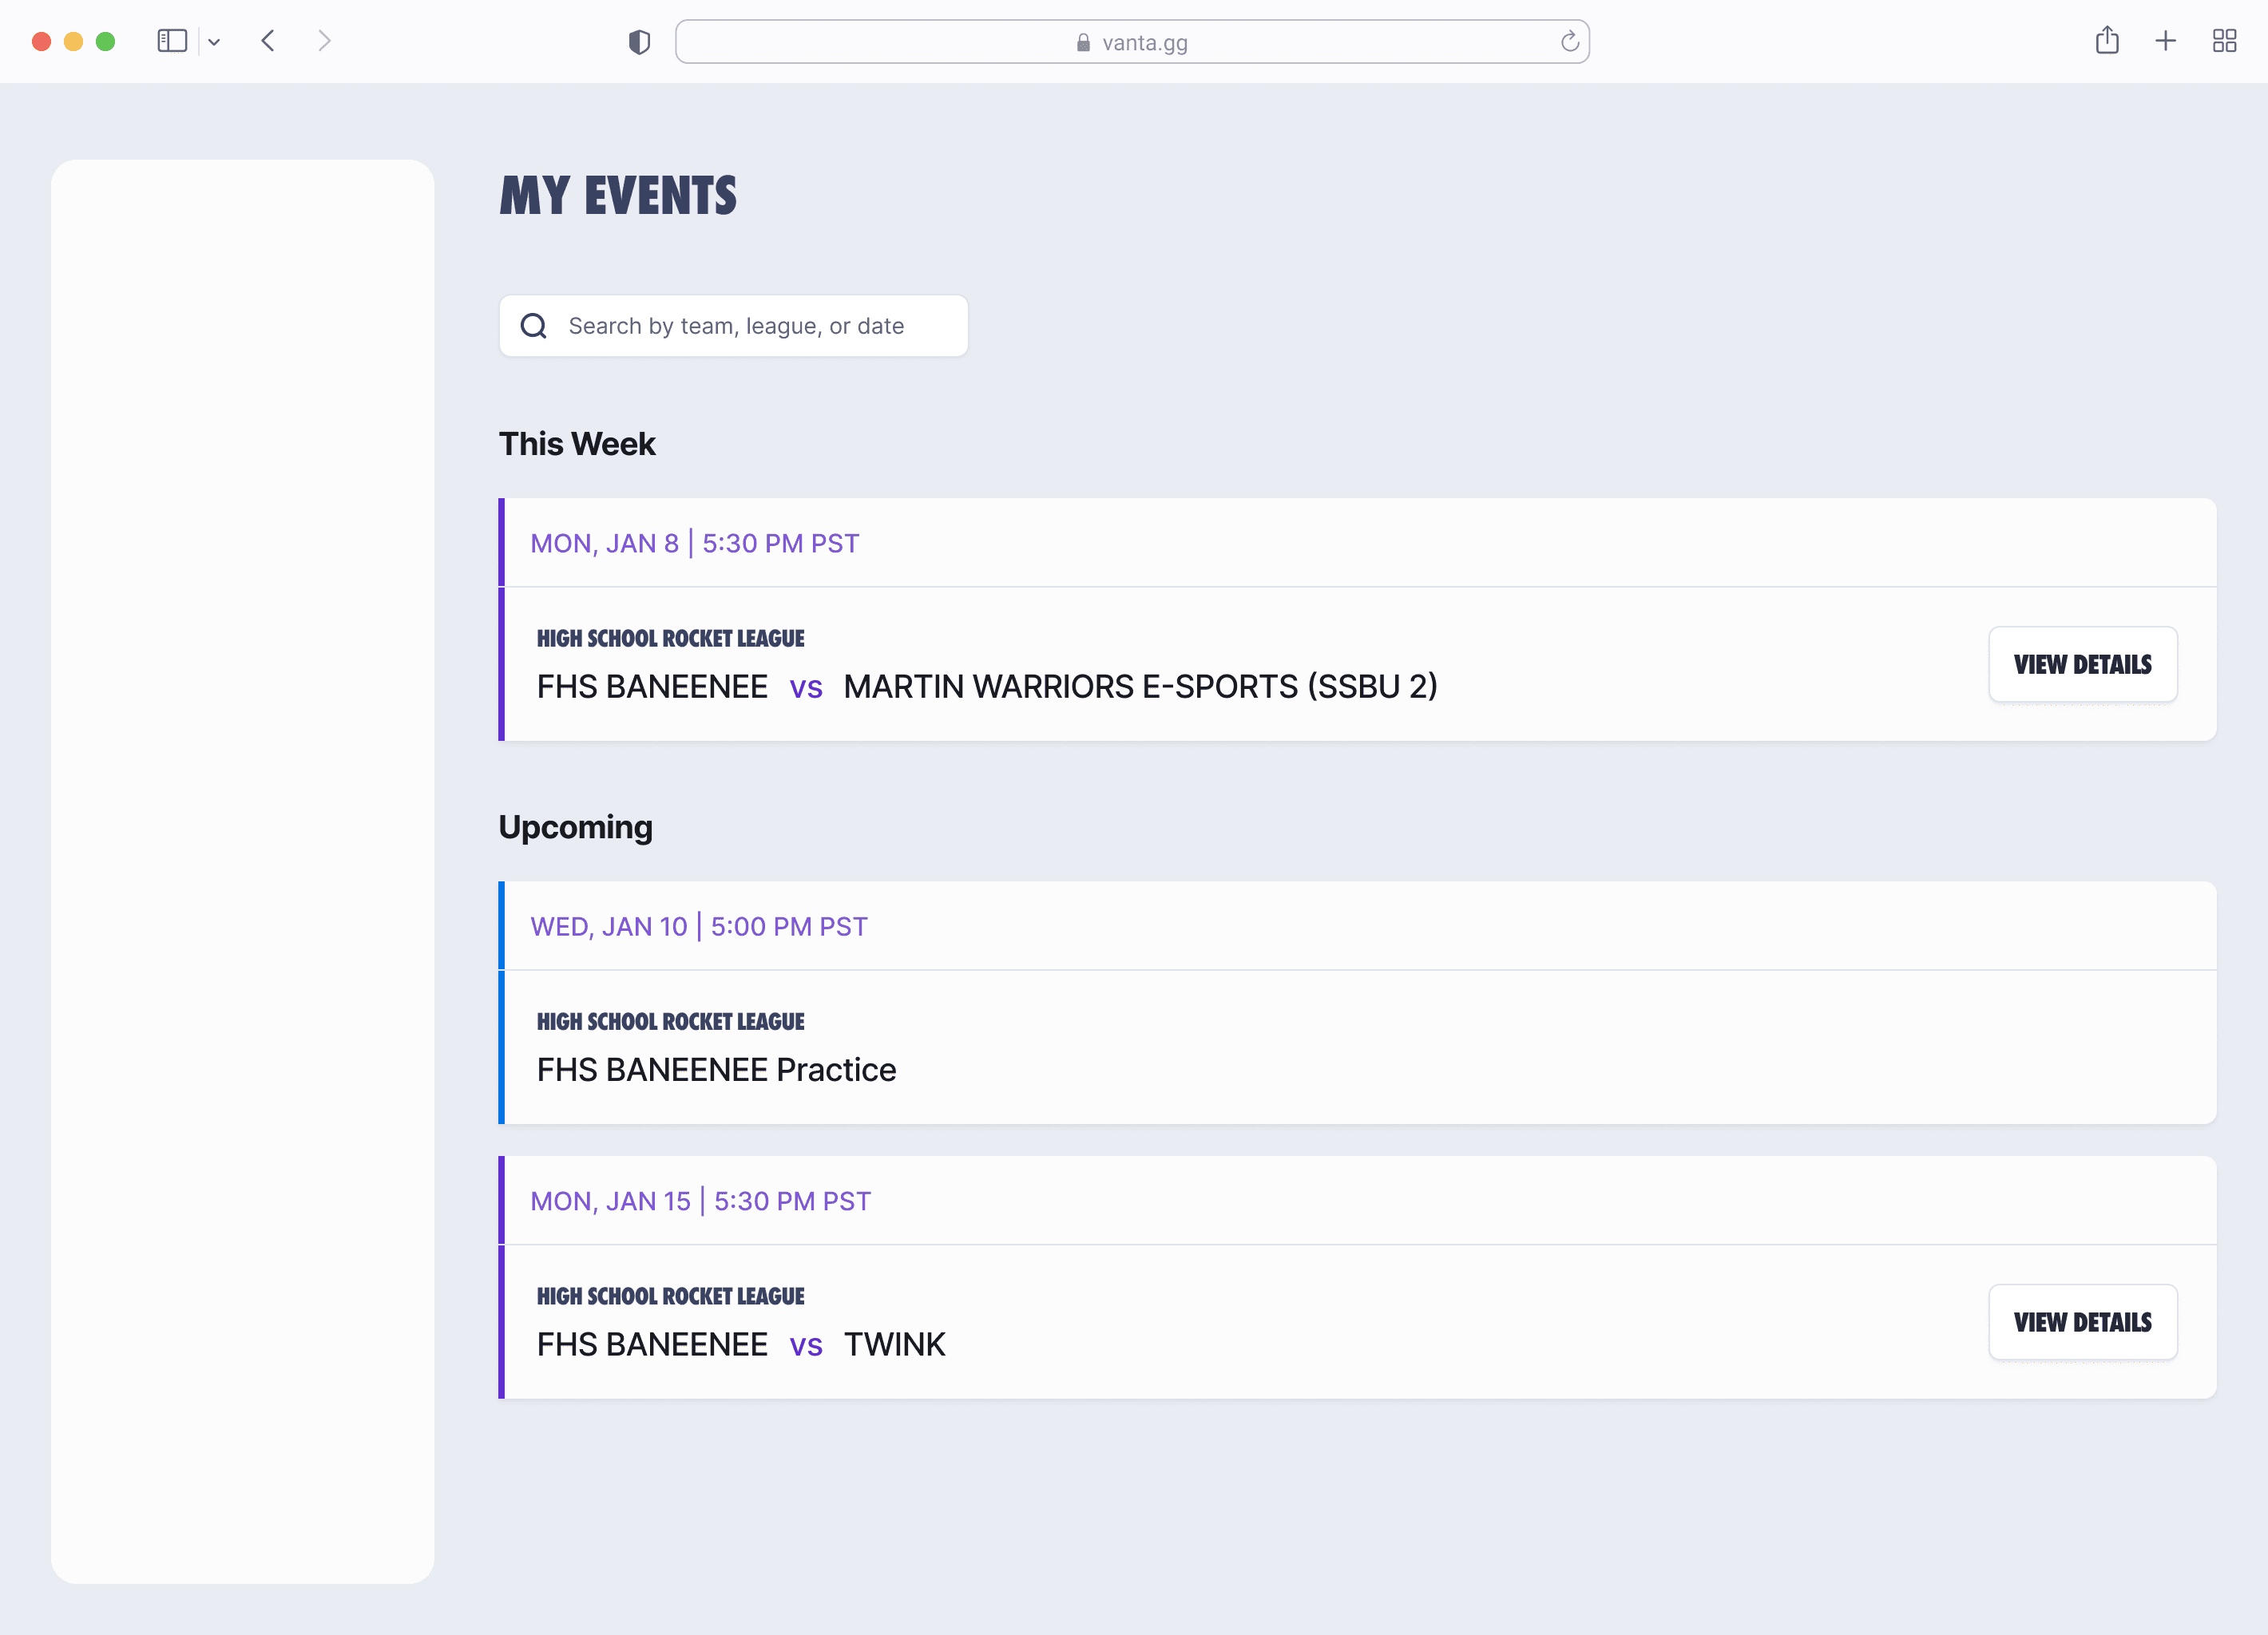The image size is (2268, 1635).
Task: View details for the Martin Warriors match
Action: point(2082,664)
